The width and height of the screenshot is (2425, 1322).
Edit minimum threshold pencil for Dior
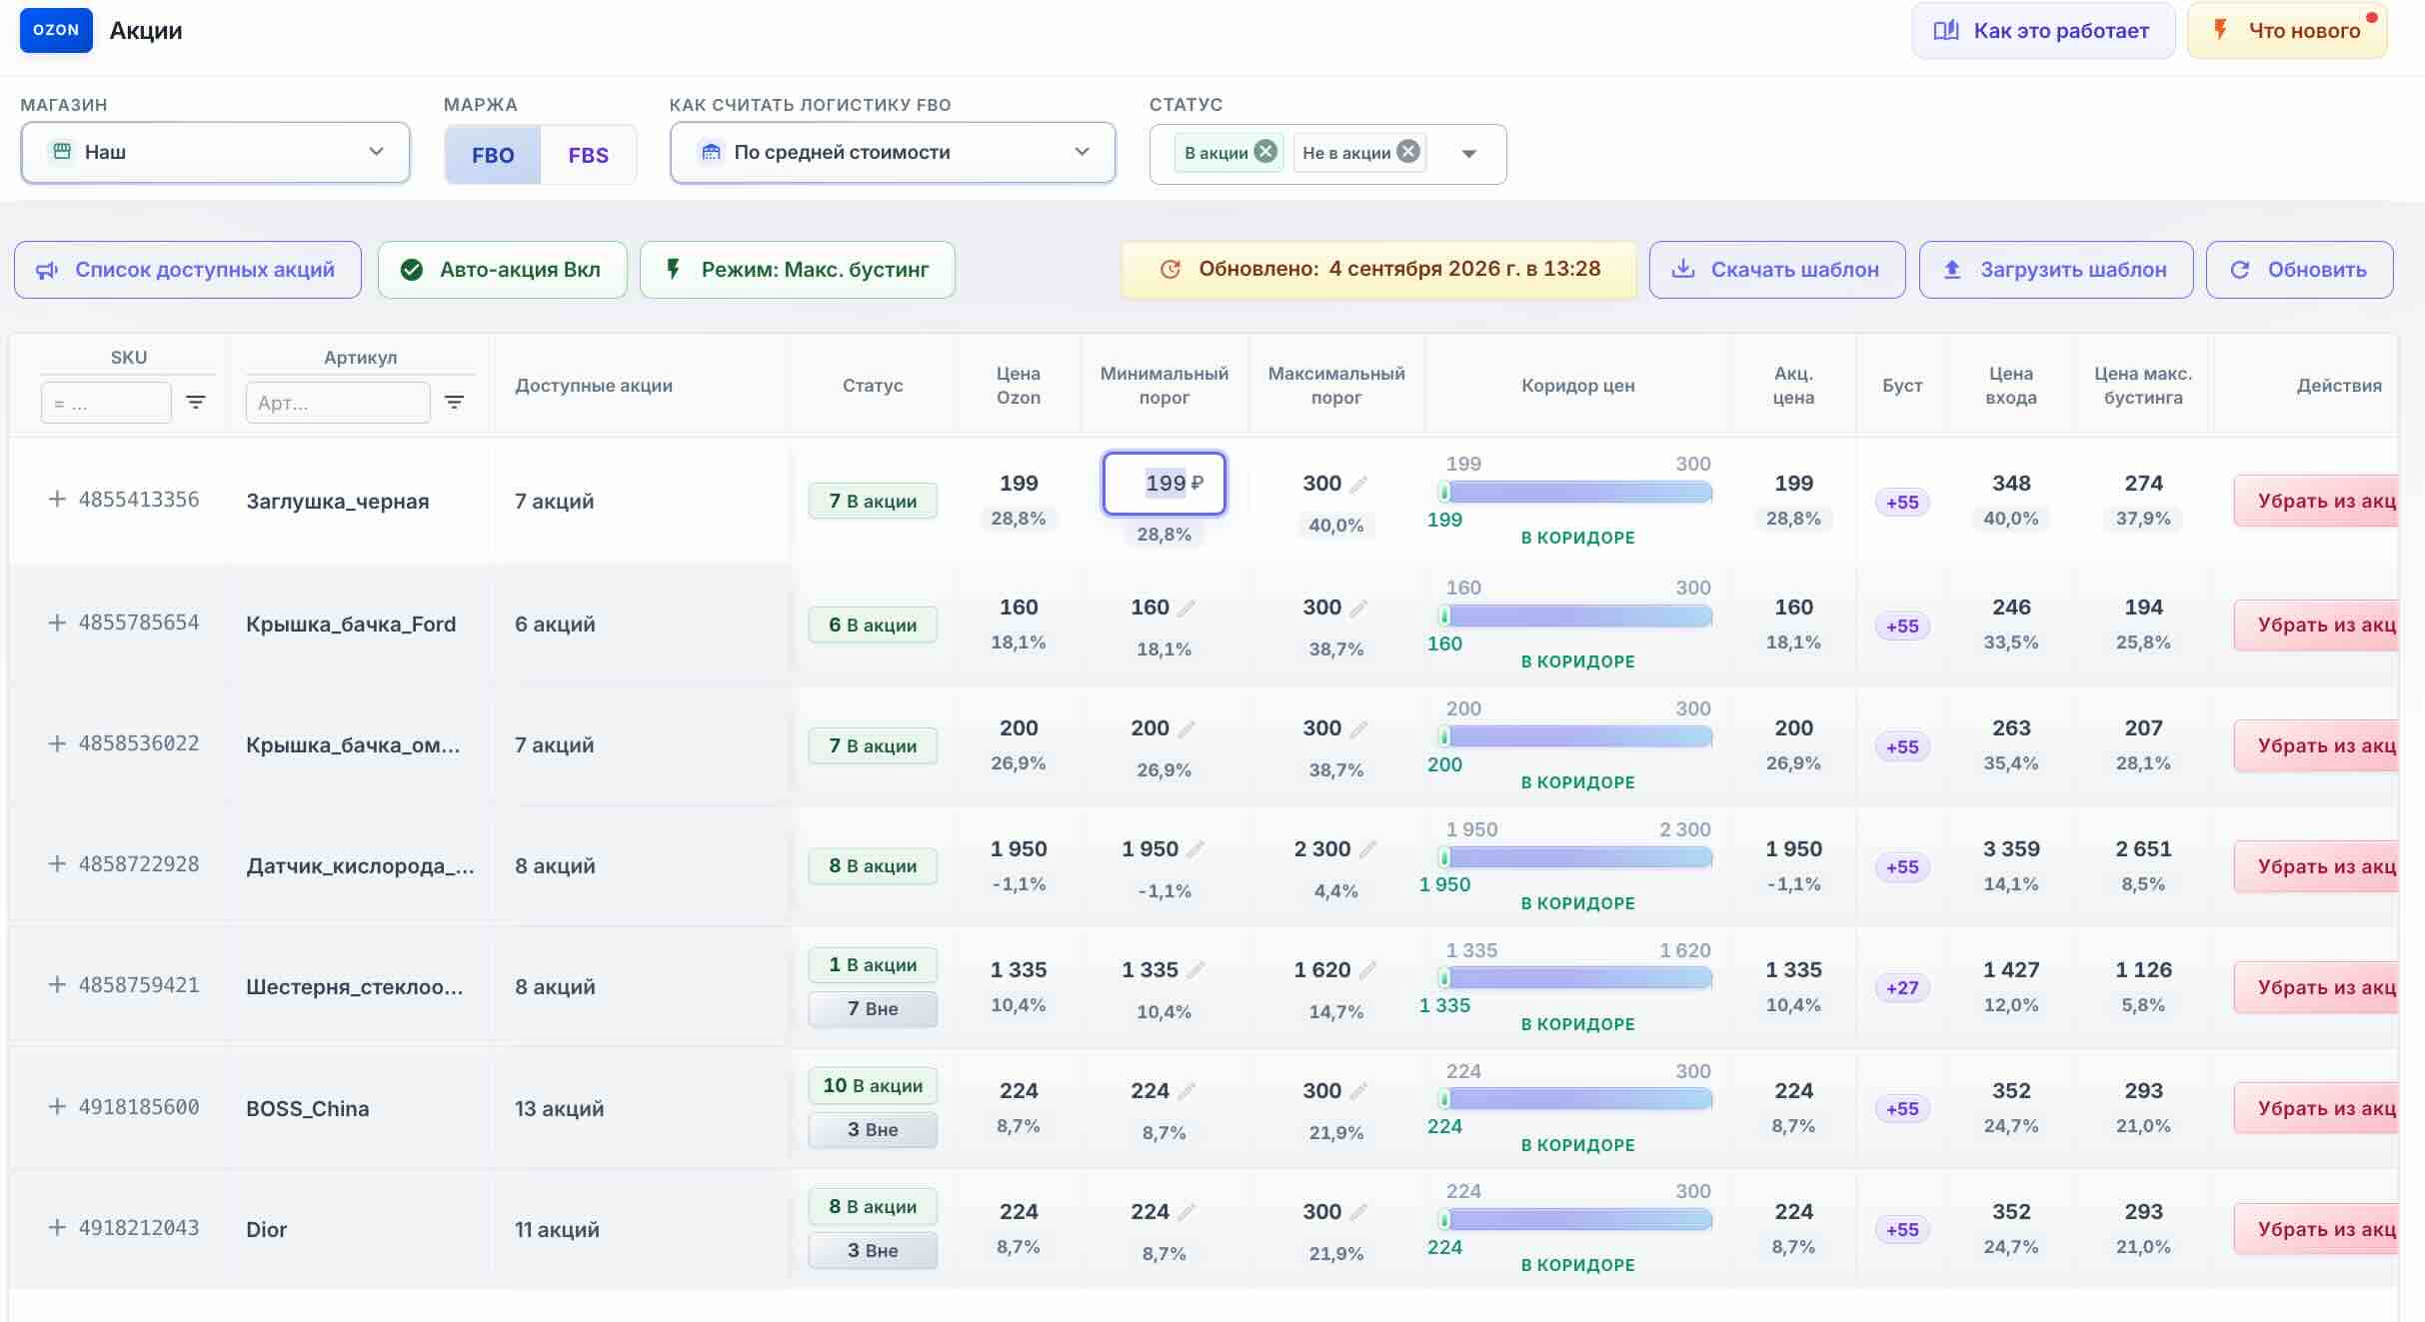pyautogui.click(x=1187, y=1212)
